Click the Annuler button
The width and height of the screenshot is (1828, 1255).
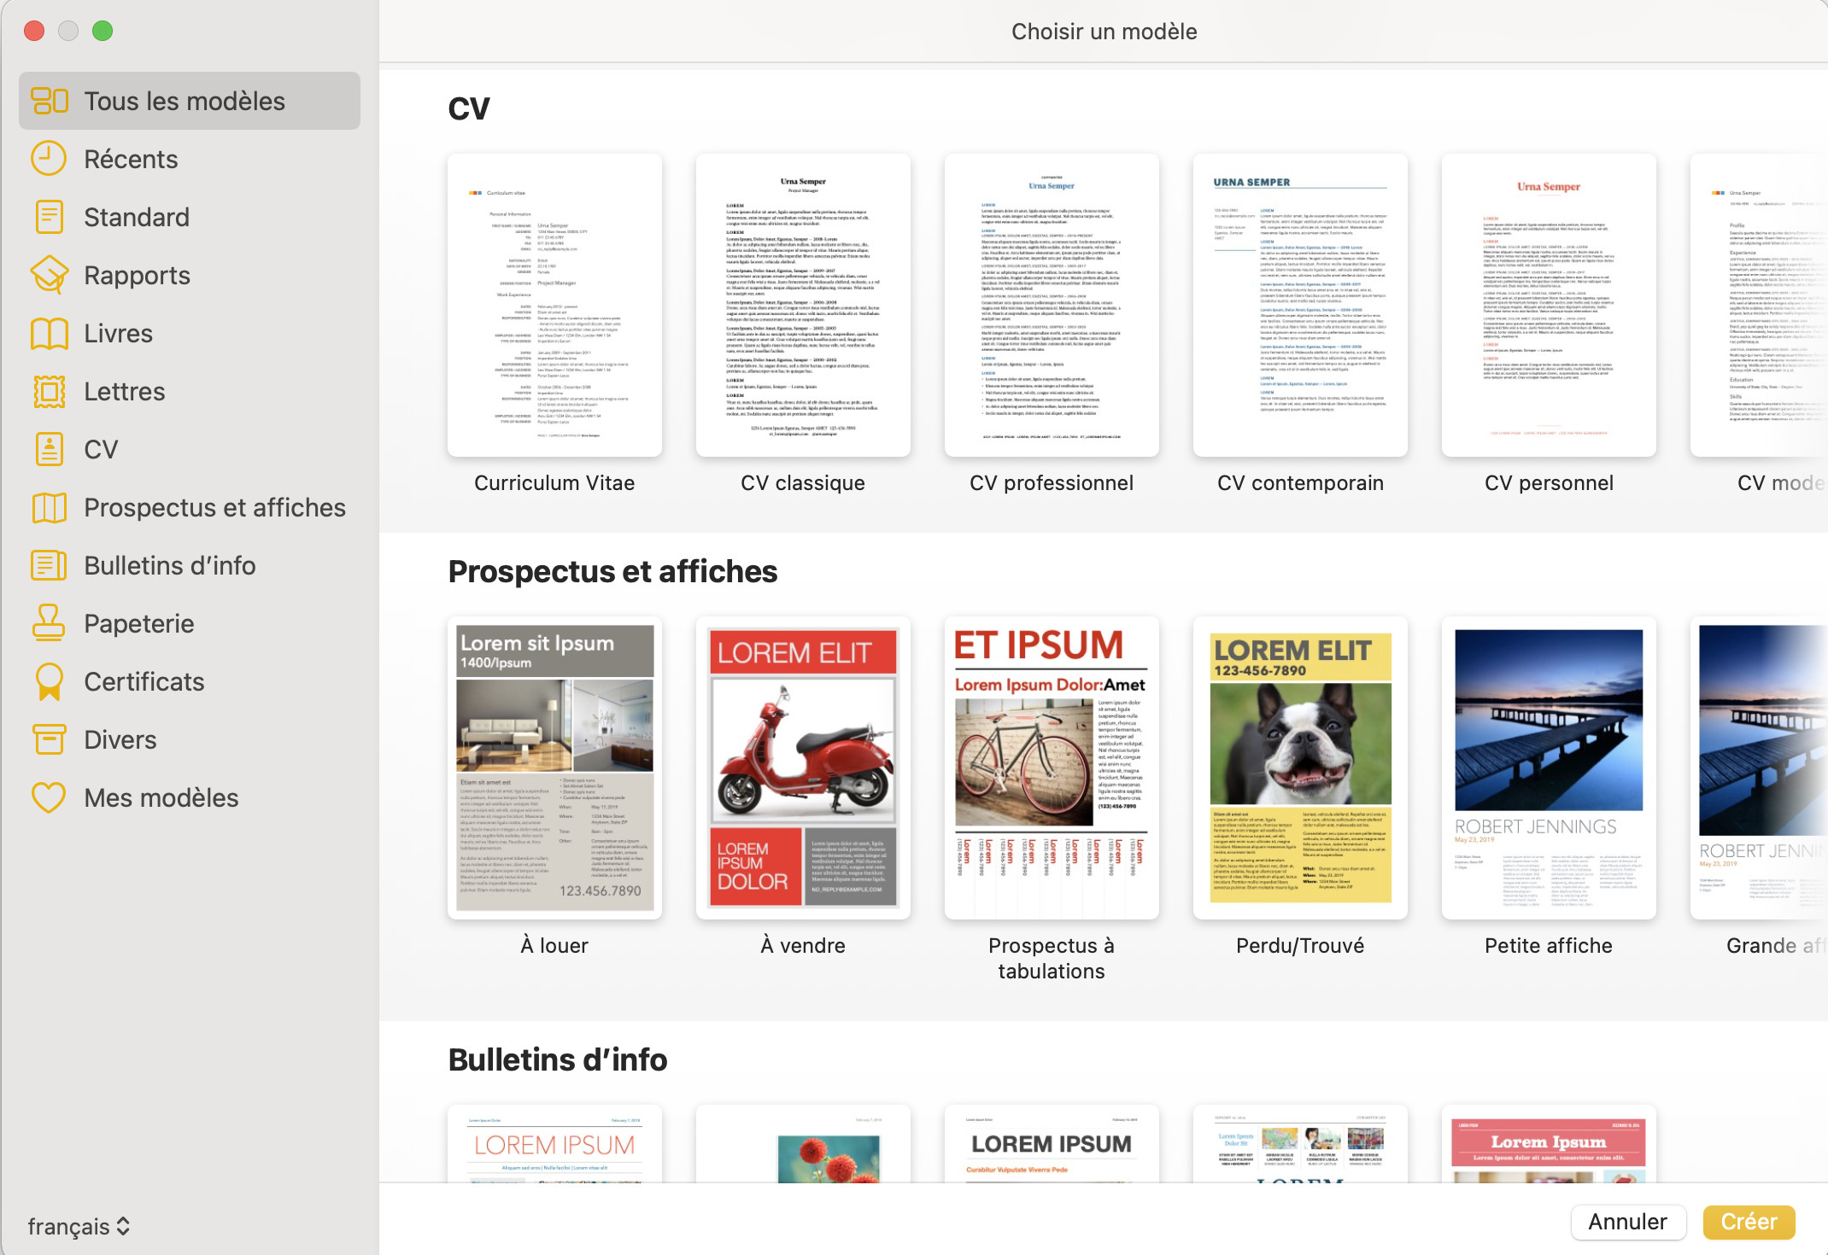[x=1627, y=1222]
